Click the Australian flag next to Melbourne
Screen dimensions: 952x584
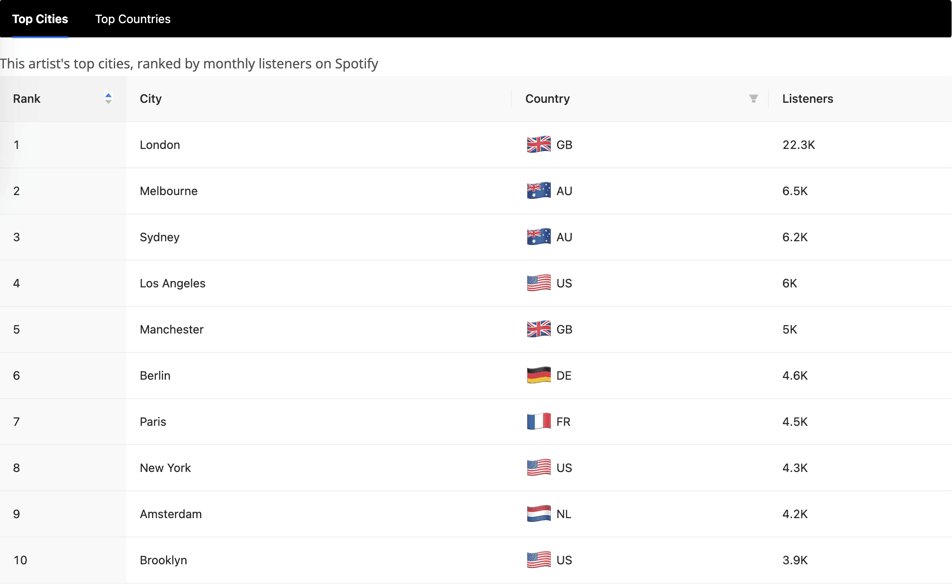[539, 191]
